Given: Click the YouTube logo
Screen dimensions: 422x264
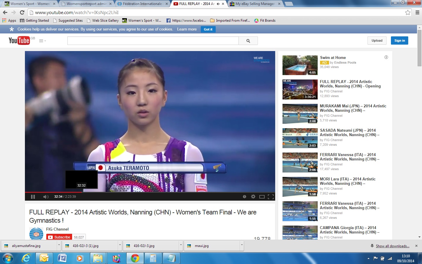Looking at the screenshot, I should (x=19, y=40).
